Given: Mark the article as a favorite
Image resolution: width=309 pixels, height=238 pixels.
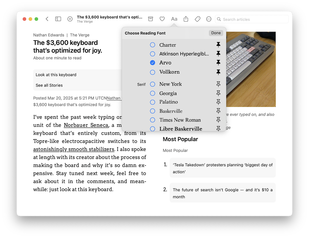Looking at the screenshot, I should click(162, 19).
